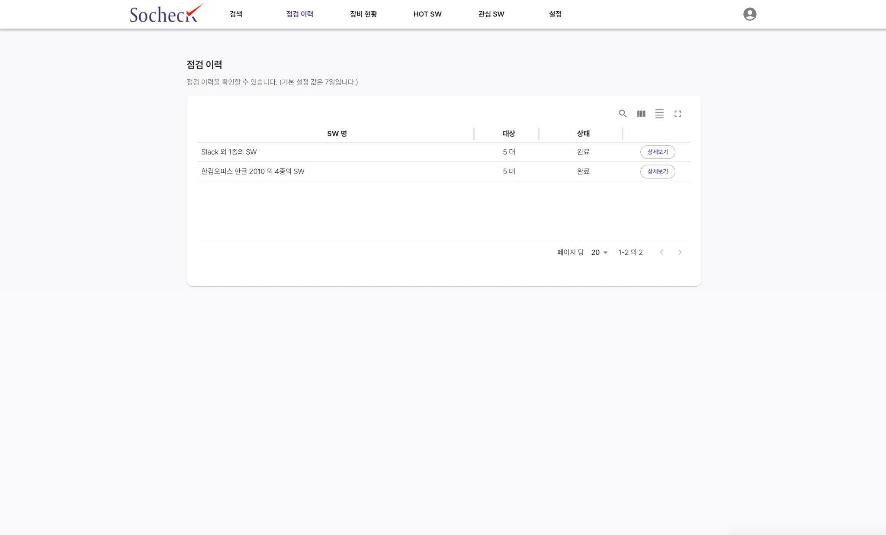Screen dimensions: 886x535
Task: Enter full screen mode for the table
Action: (677, 114)
